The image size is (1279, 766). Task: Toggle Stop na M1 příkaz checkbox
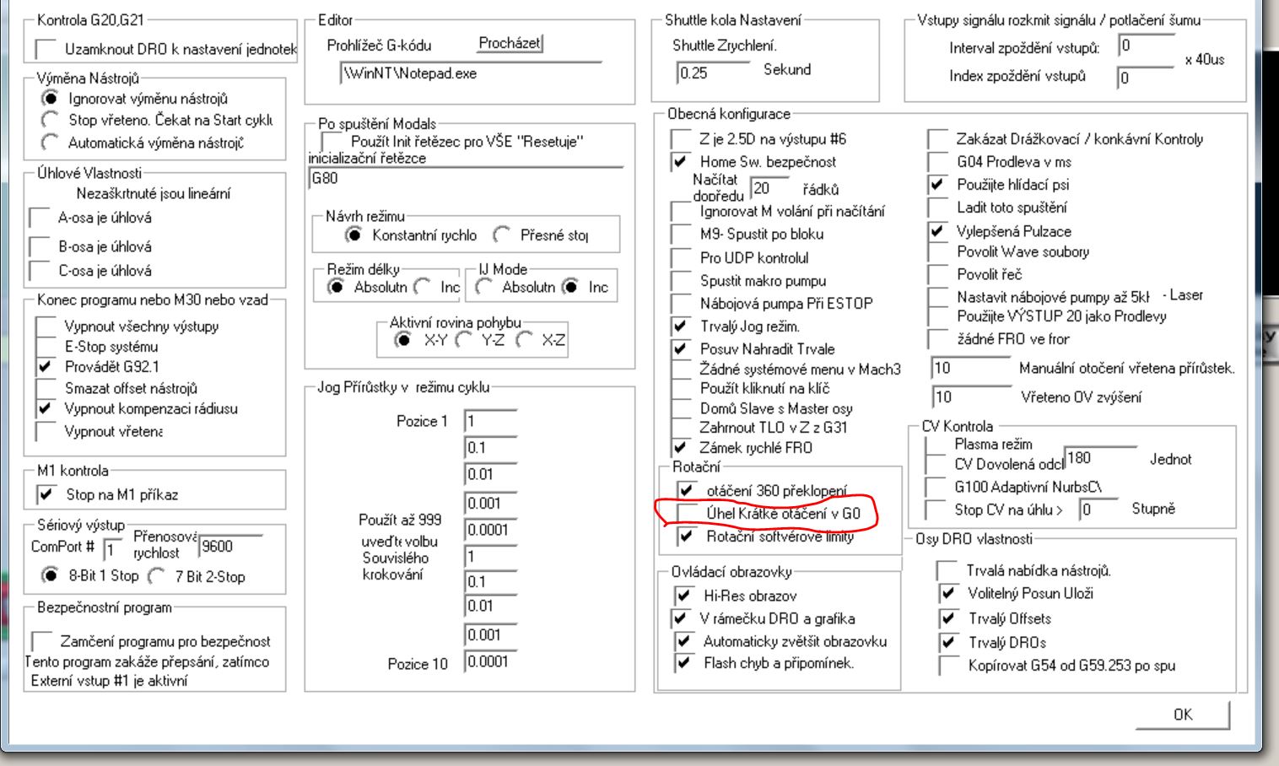(x=46, y=494)
